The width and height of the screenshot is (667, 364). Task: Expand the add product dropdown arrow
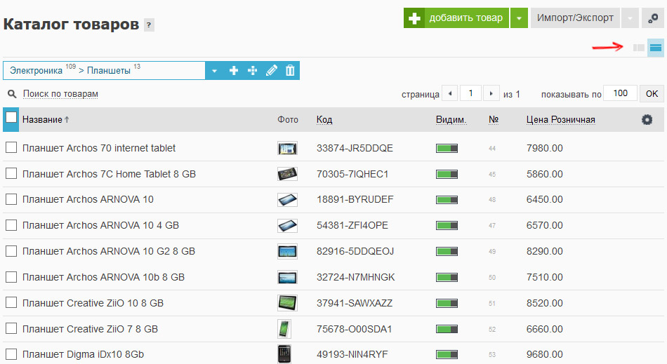pyautogui.click(x=519, y=18)
